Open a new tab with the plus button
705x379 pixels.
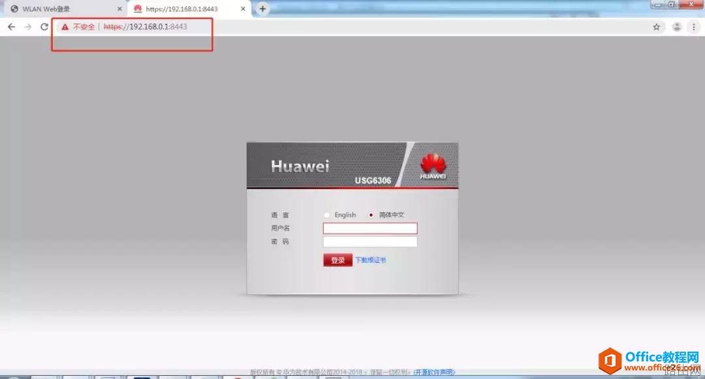[x=262, y=8]
